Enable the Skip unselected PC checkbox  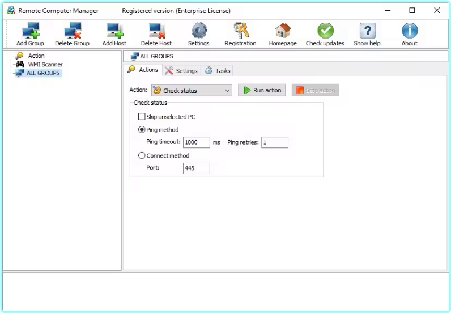coord(142,117)
